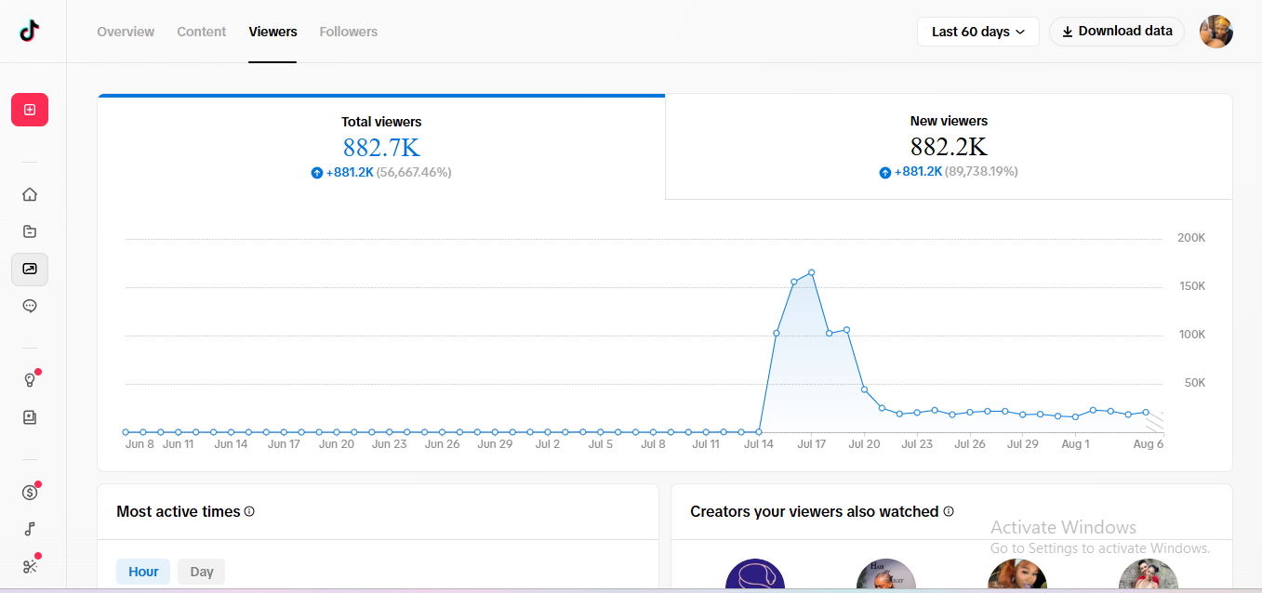Image resolution: width=1262 pixels, height=593 pixels.
Task: Switch to Hour view in Most active times
Action: (x=143, y=572)
